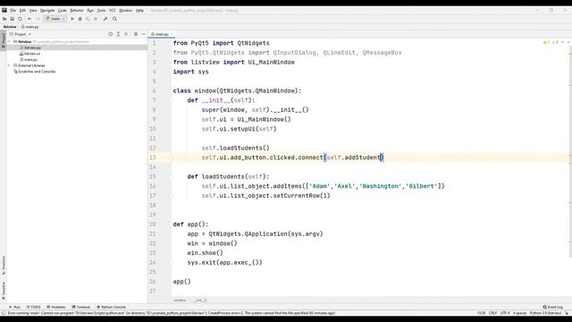Viewport: 572px width, 322px height.
Task: Click the lock icon in status bar
Action: point(567,313)
